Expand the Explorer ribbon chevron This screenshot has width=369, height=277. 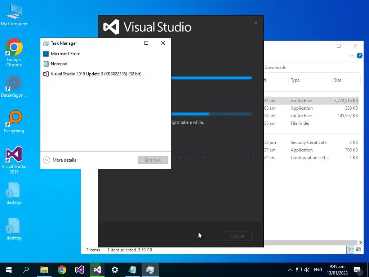click(352, 56)
